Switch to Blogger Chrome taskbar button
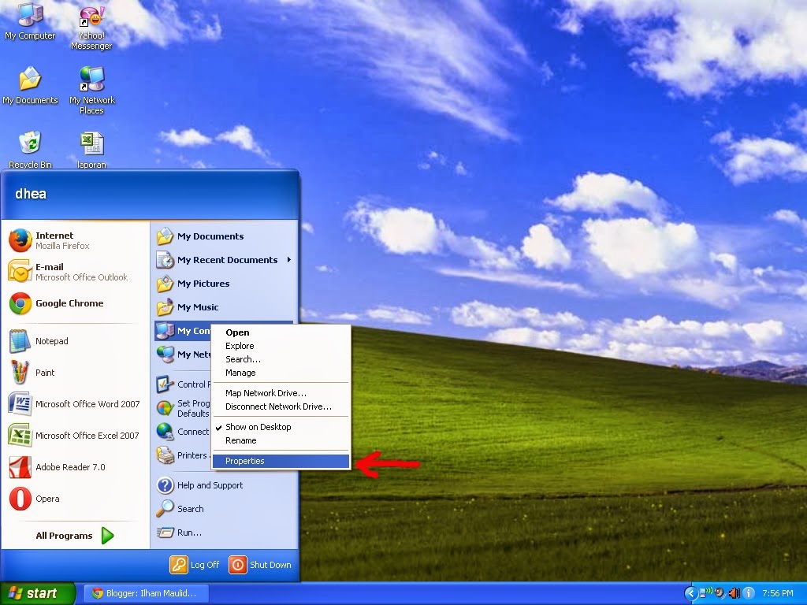The image size is (807, 605). [x=146, y=593]
